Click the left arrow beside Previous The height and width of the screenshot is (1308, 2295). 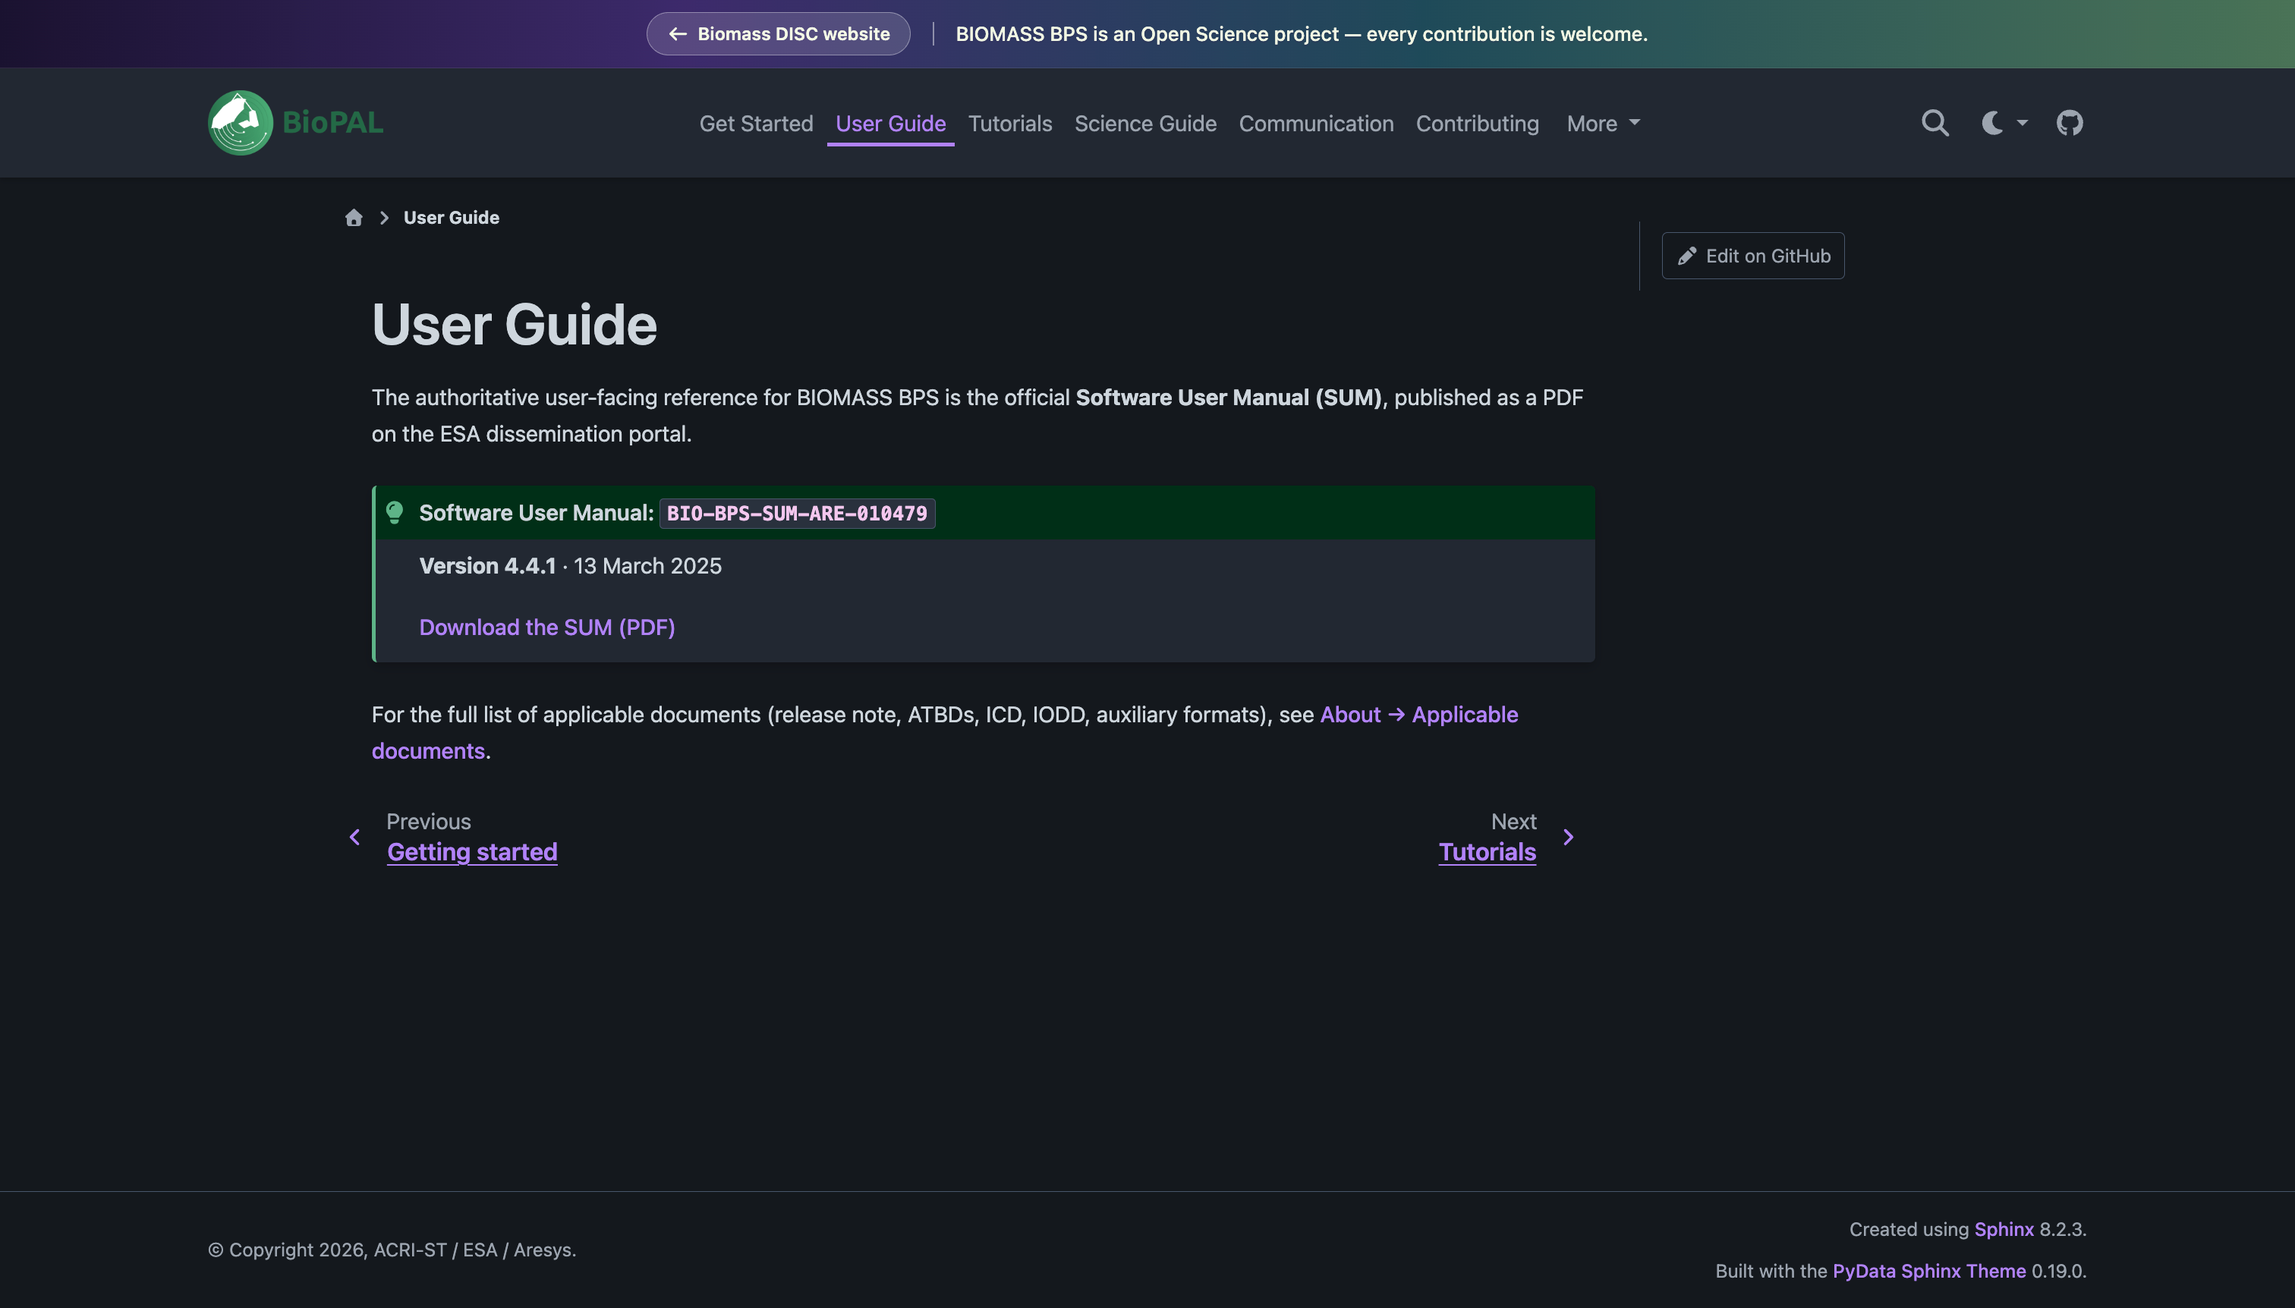coord(355,838)
